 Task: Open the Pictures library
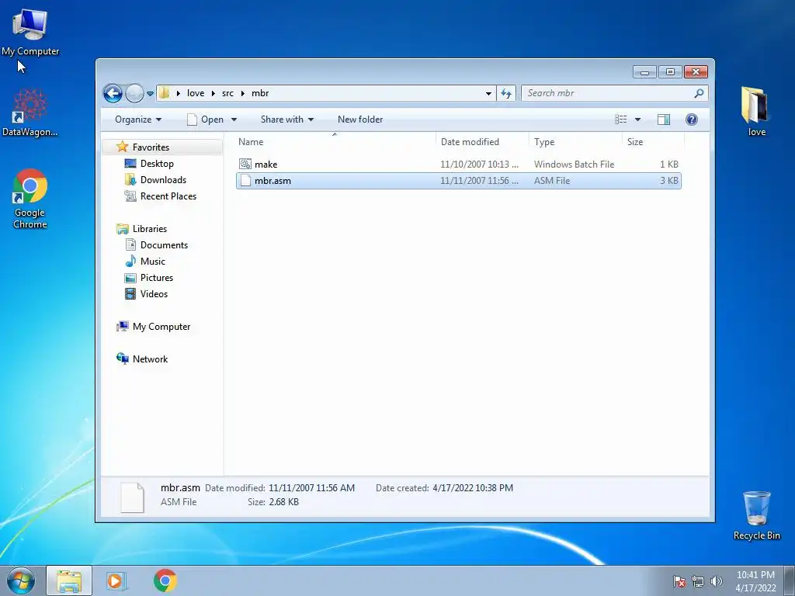[157, 277]
